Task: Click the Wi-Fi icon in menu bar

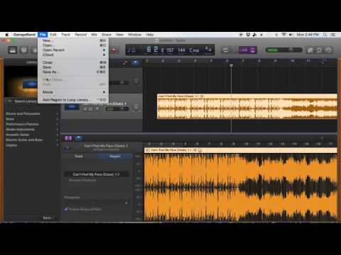Action: click(283, 35)
